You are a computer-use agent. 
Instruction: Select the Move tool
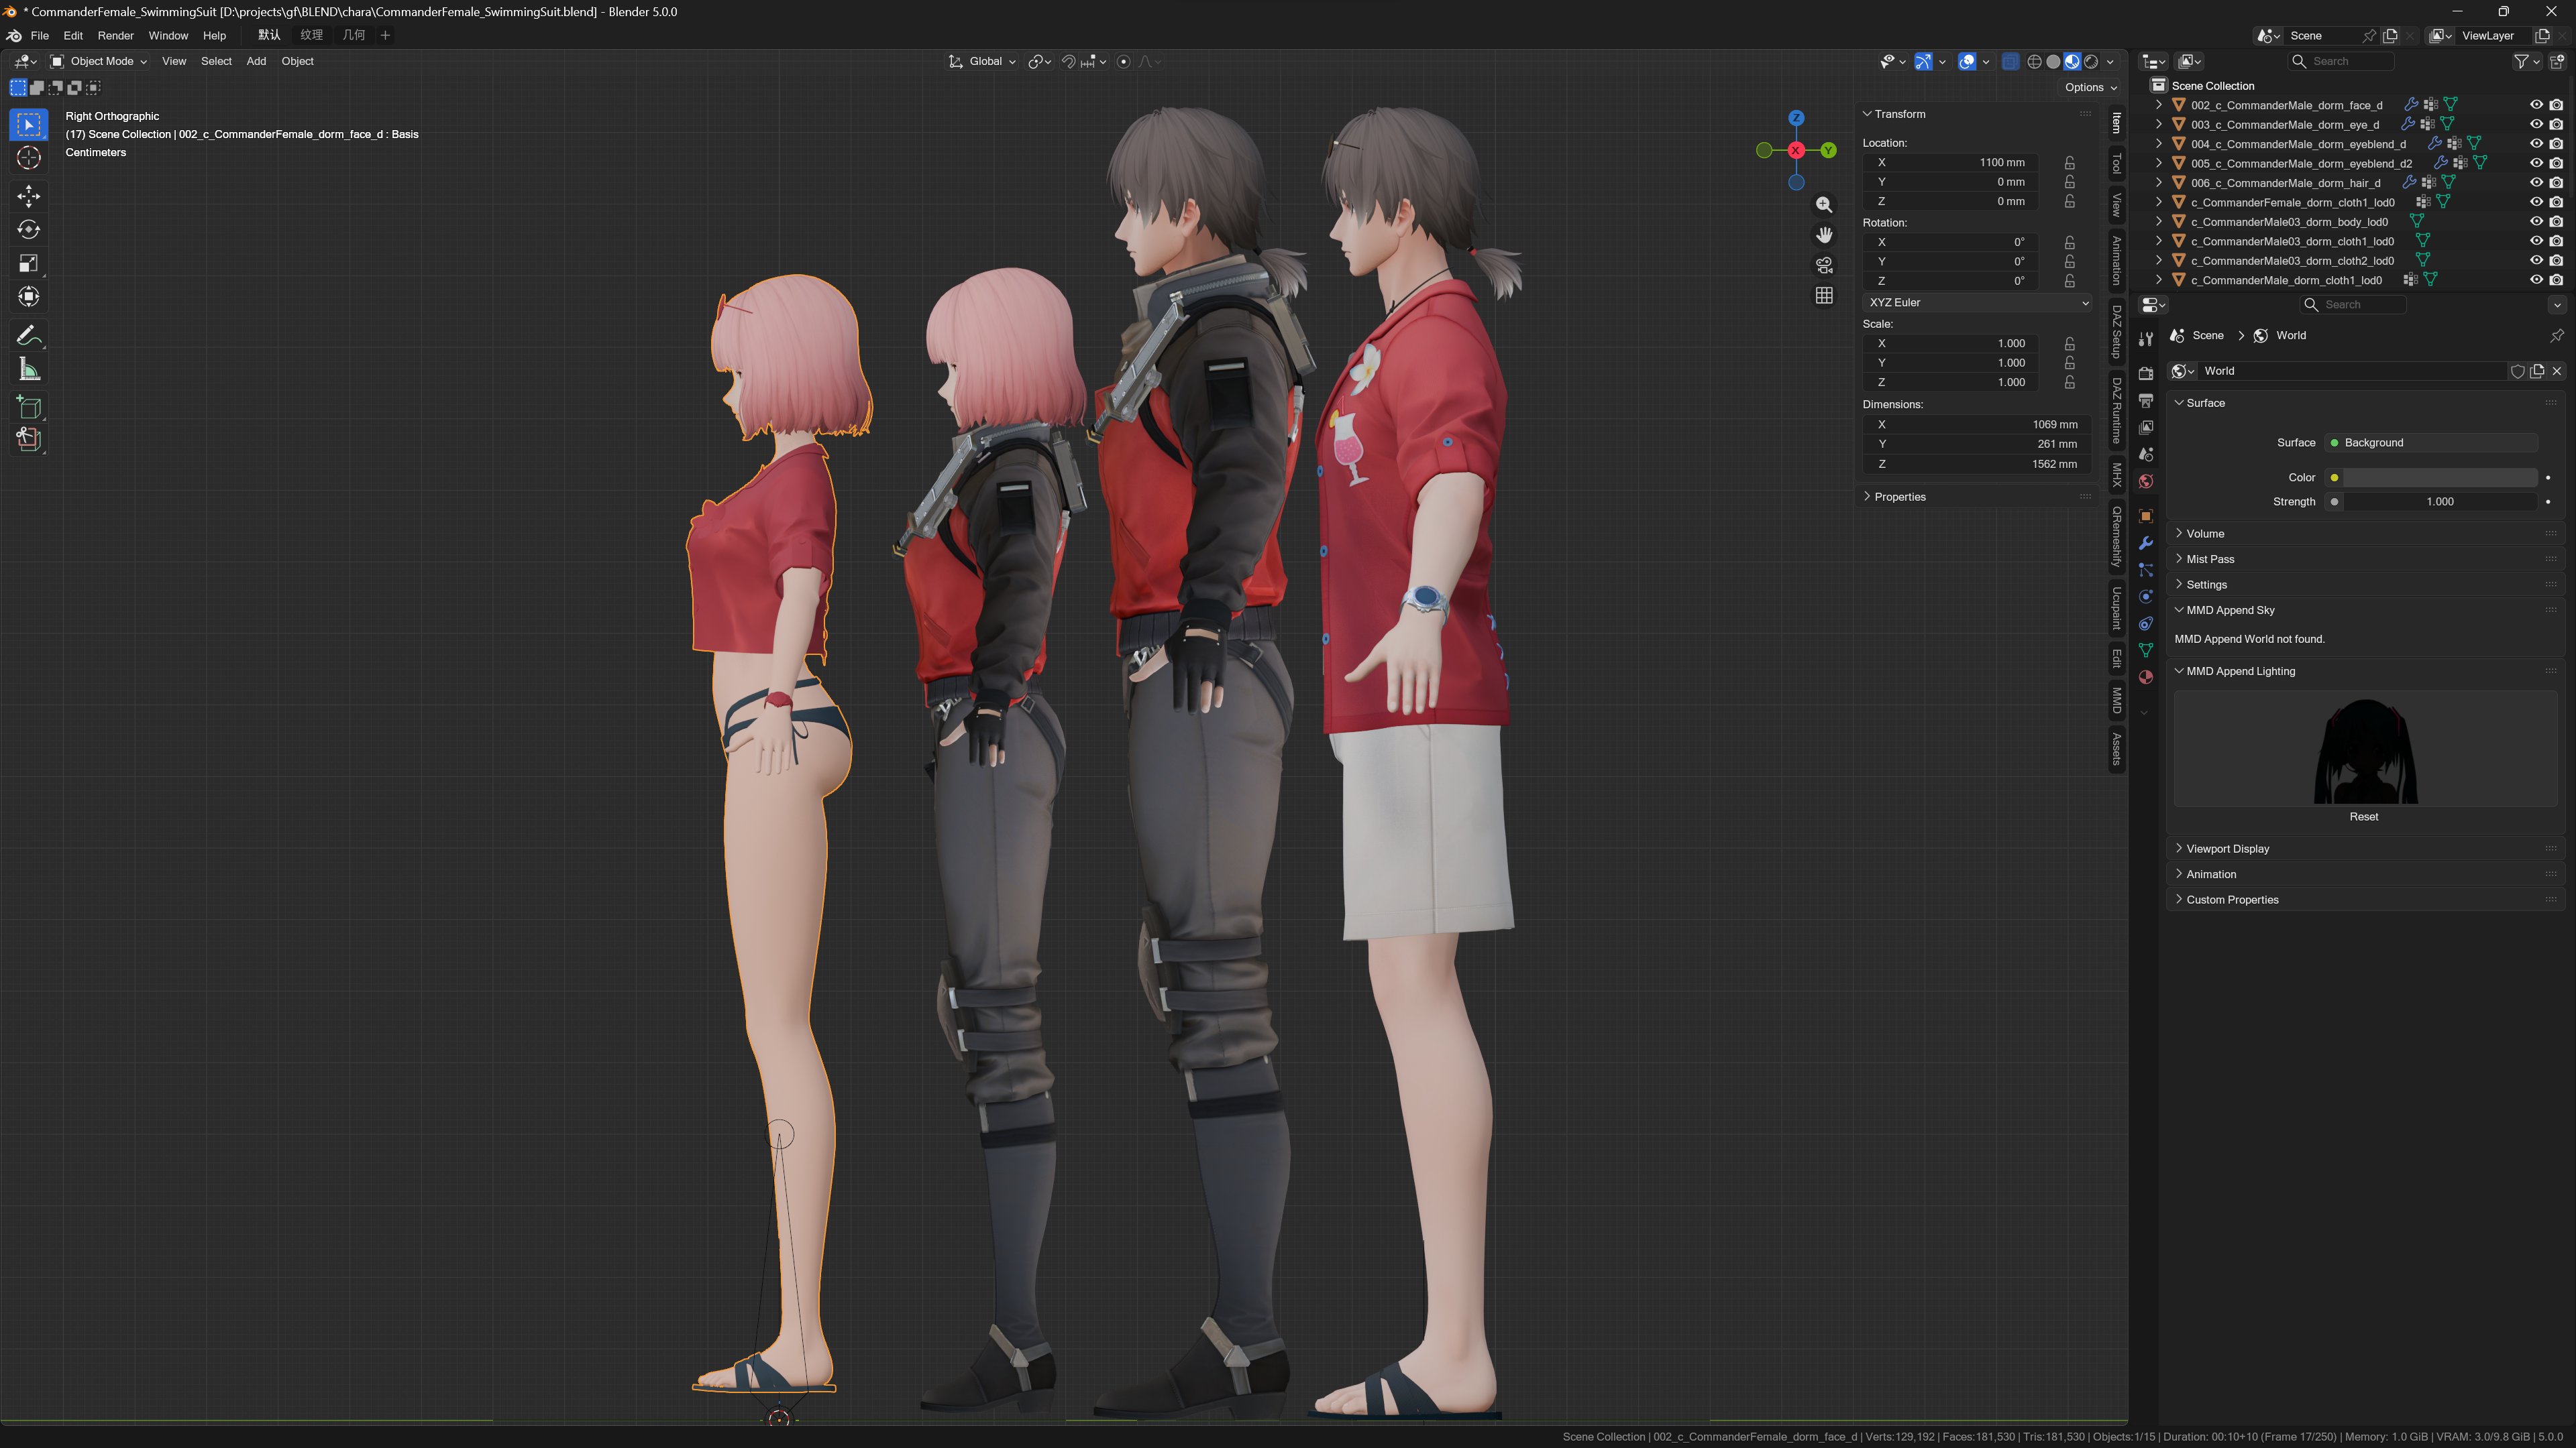[x=28, y=195]
